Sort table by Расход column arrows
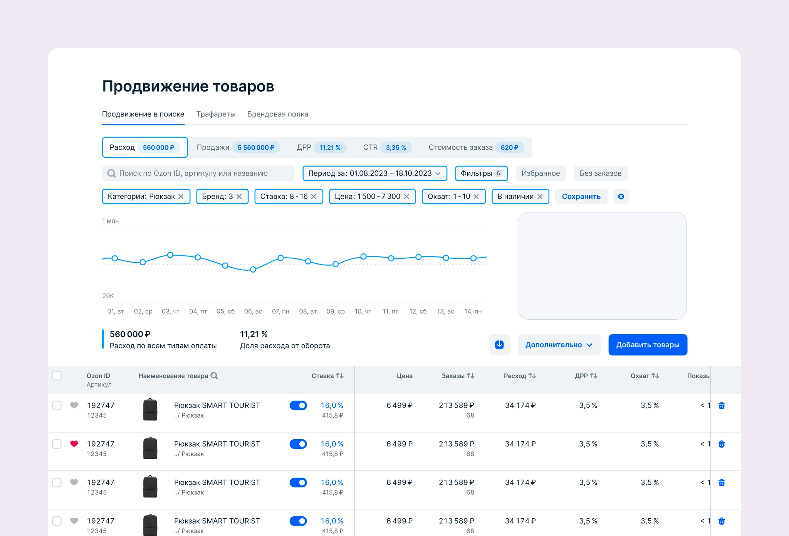Screen dimensions: 789x536 532,376
